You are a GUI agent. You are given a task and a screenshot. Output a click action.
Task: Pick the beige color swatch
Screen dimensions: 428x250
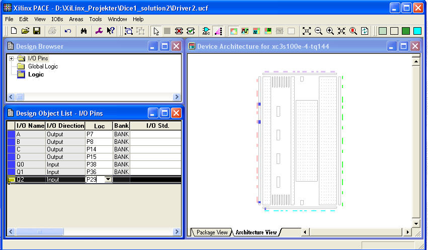coord(394,31)
